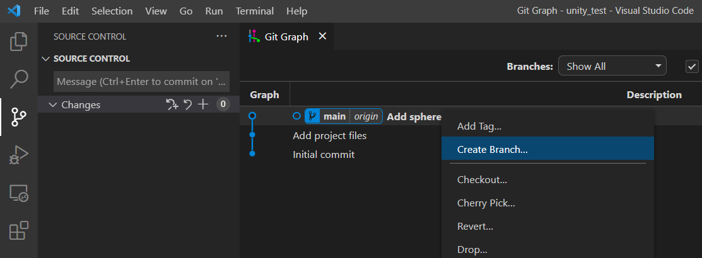702x258 pixels.
Task: Open the Source Control more actions ellipsis
Action: coord(221,36)
